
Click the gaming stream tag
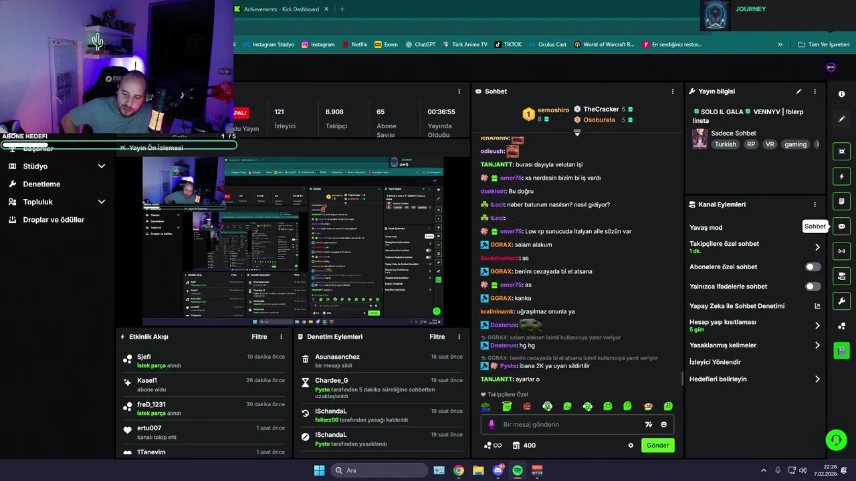795,144
